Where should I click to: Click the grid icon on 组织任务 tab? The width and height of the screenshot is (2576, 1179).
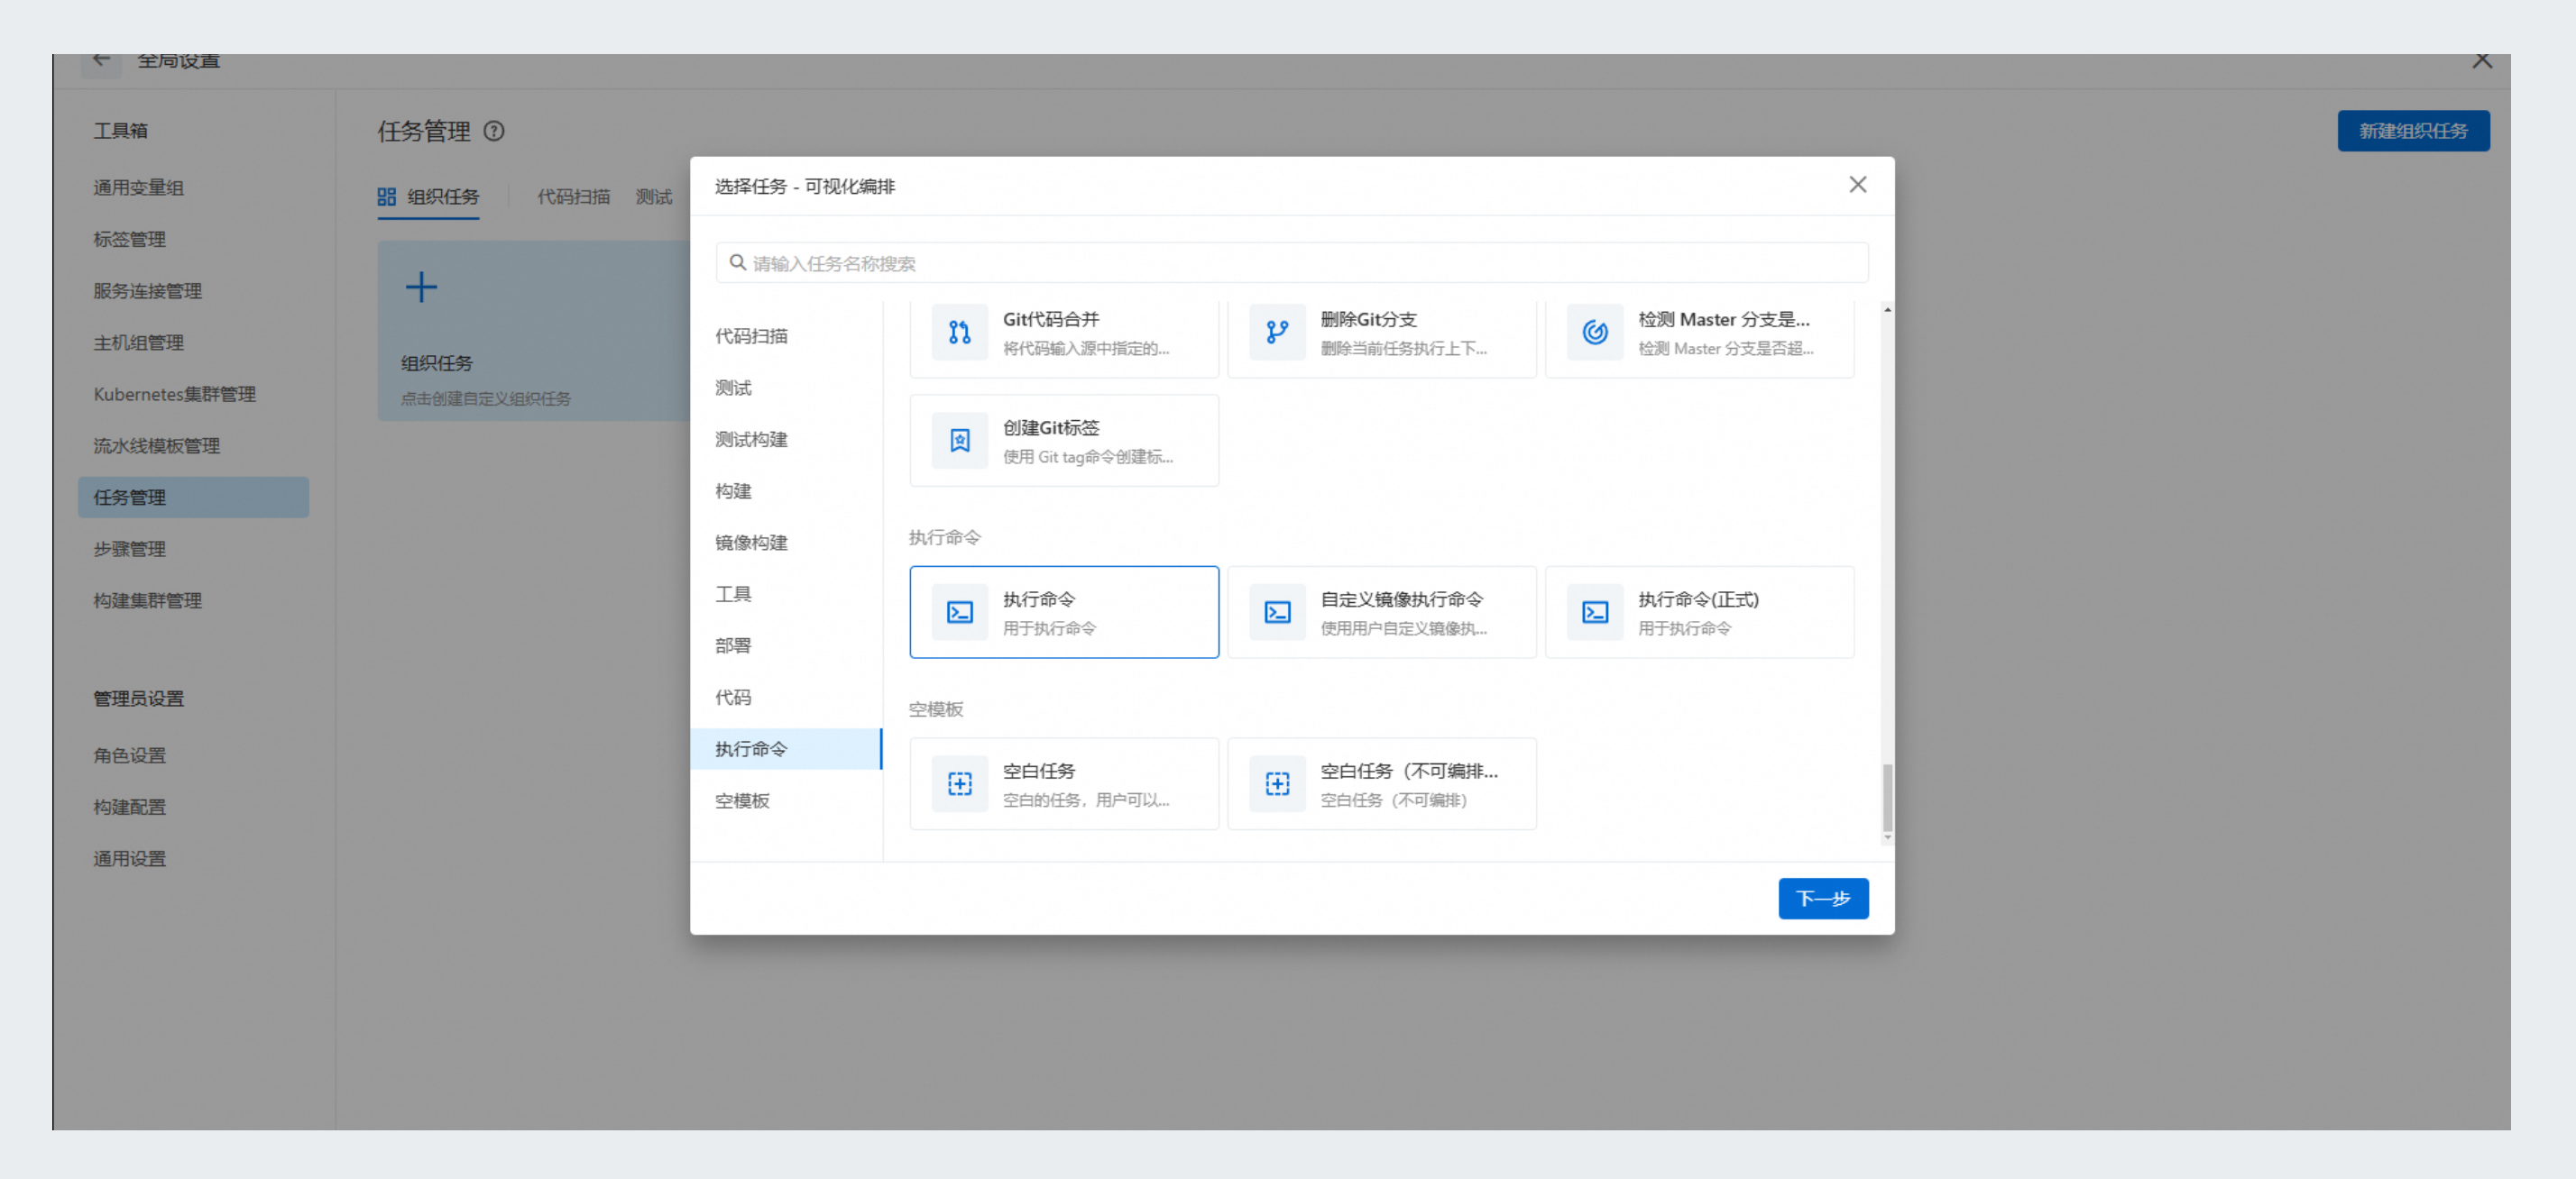point(386,196)
